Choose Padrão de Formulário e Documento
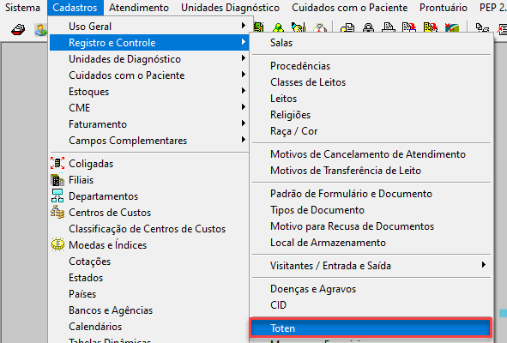Viewport: 507px width, 343px height. pos(371,194)
